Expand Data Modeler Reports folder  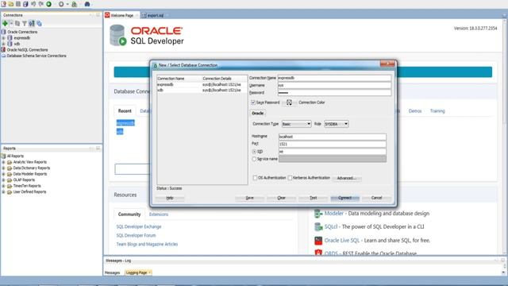pyautogui.click(x=3, y=174)
